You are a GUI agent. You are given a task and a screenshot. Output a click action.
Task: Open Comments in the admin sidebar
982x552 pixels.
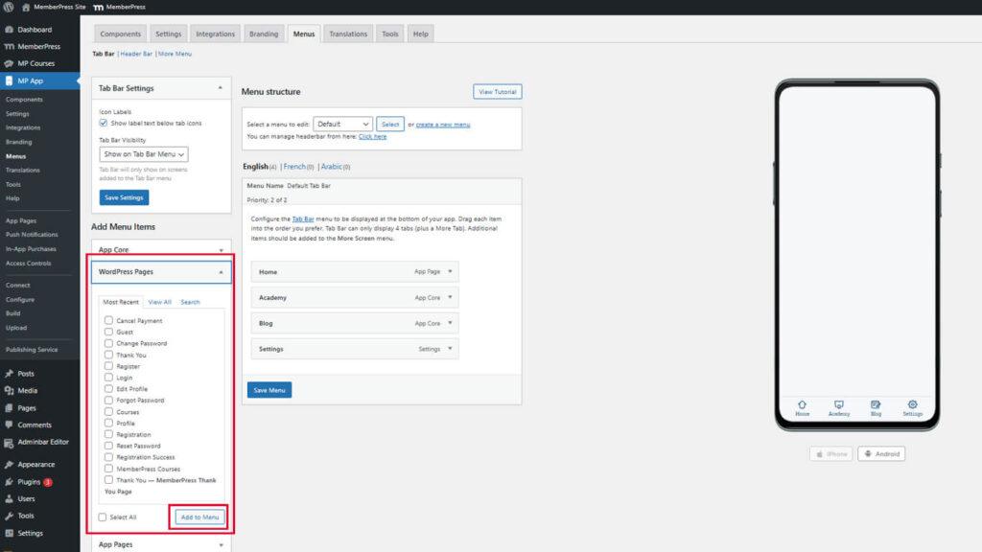coord(34,425)
